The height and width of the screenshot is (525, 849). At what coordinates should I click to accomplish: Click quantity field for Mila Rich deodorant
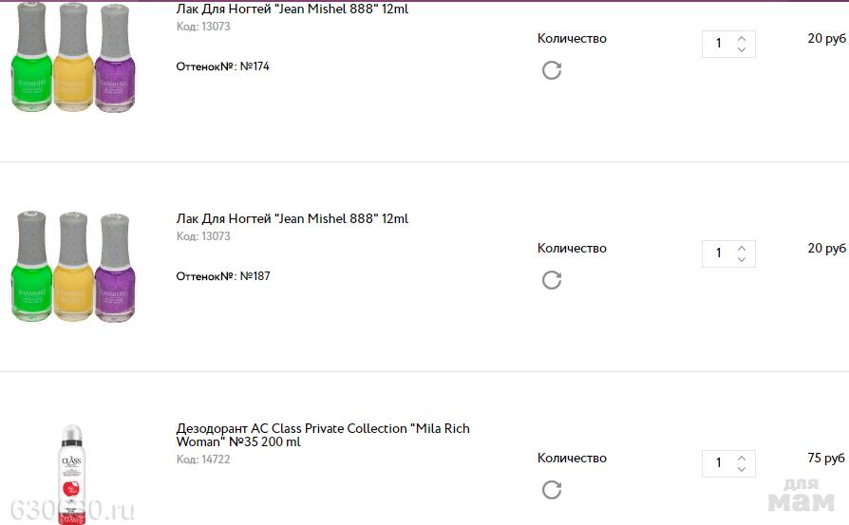point(719,463)
